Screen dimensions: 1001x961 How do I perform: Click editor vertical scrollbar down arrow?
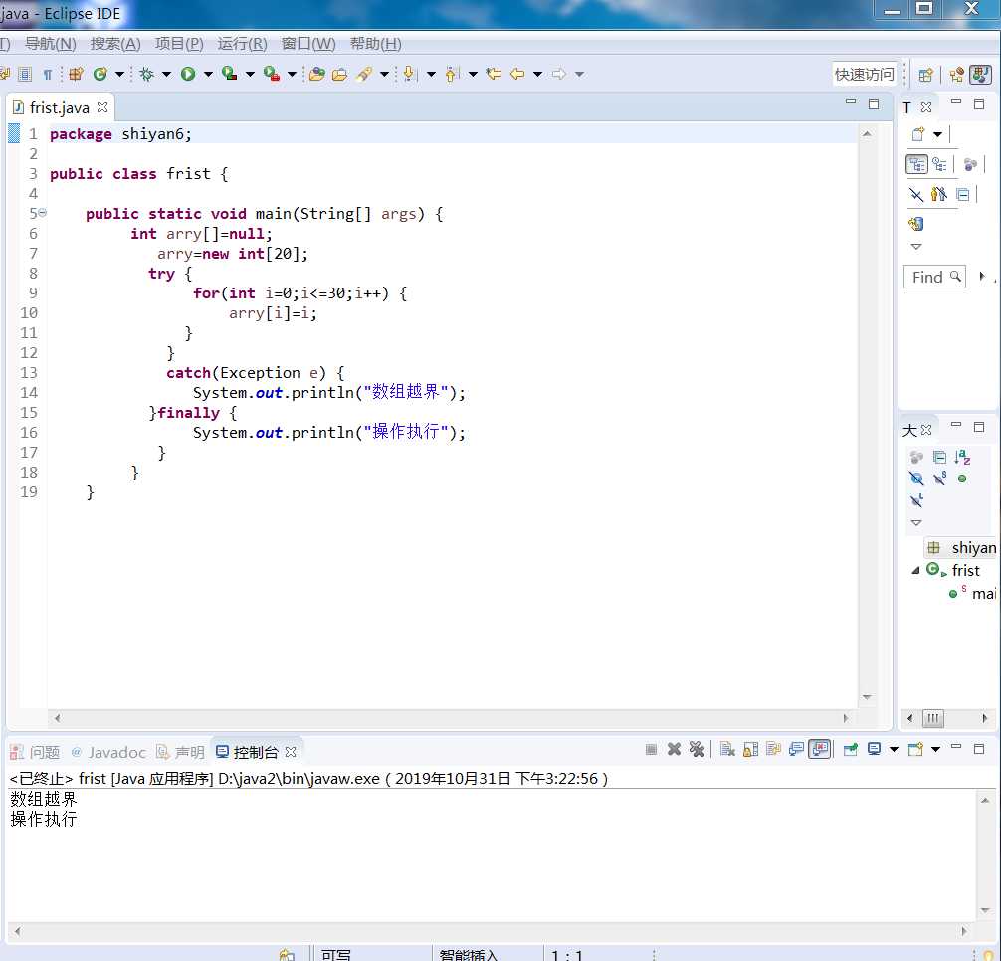tap(867, 697)
